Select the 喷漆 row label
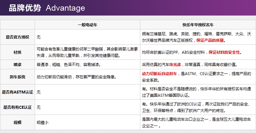 (17, 64)
